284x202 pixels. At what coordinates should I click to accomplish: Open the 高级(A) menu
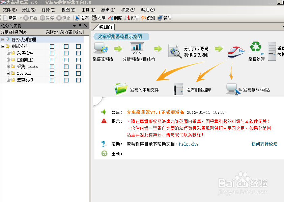coord(108,10)
